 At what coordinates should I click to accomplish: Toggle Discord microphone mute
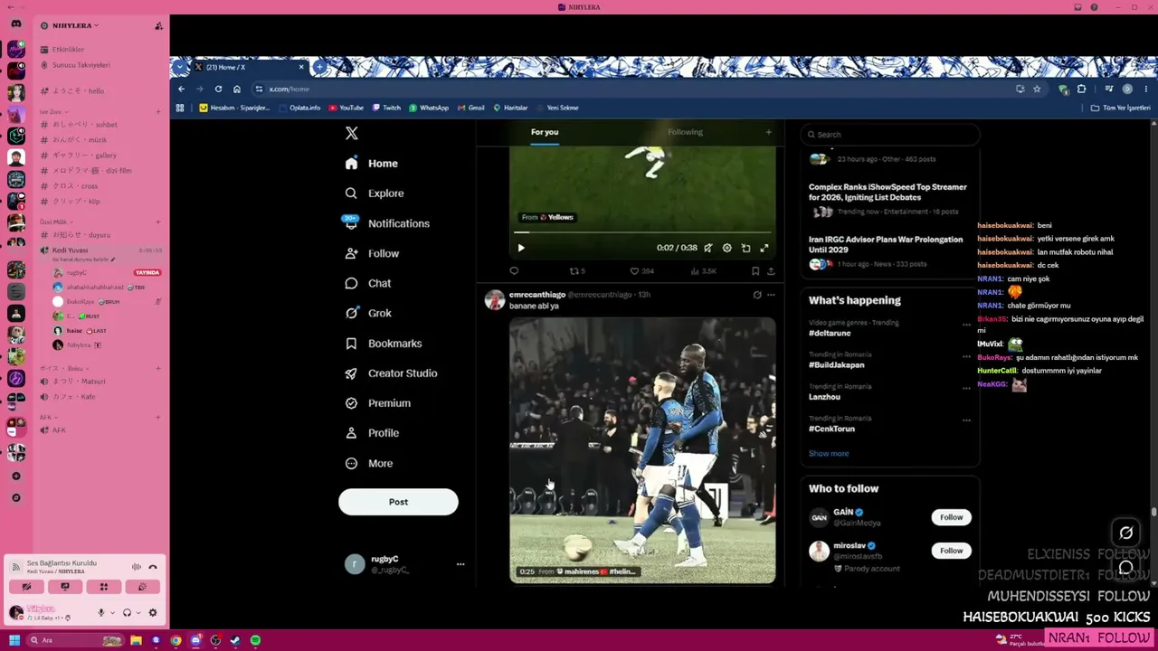(101, 613)
